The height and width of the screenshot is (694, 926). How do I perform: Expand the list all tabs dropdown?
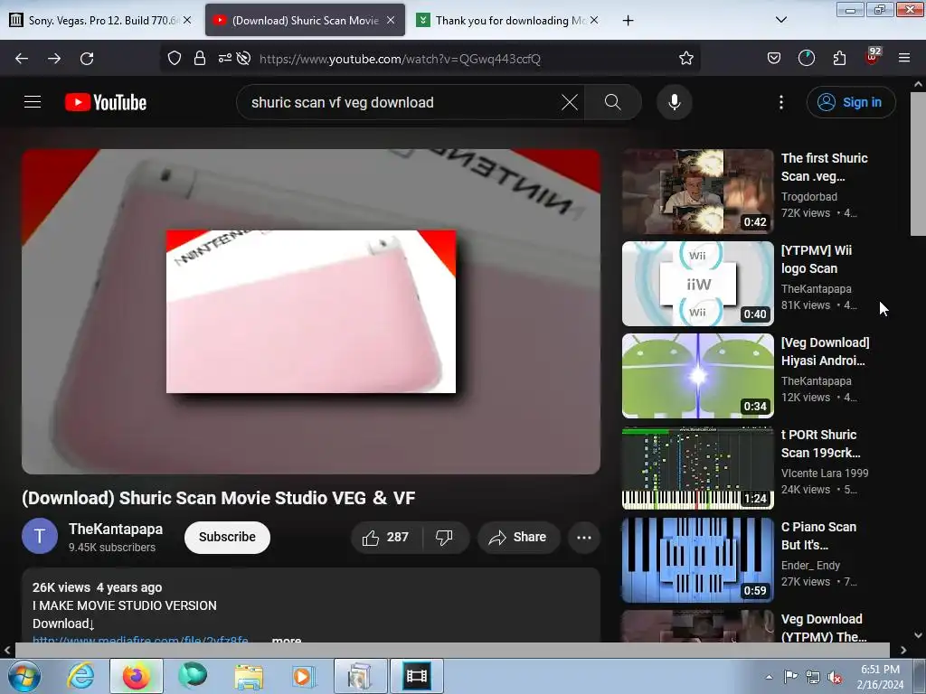pyautogui.click(x=780, y=20)
